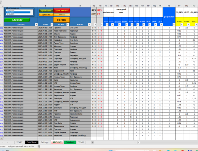Click the orange FILTERS button
The width and height of the screenshot is (198, 151).
[x=61, y=20]
